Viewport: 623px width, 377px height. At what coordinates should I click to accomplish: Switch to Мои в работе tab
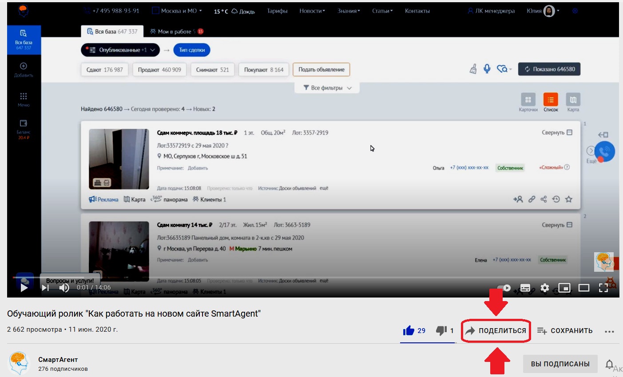(176, 32)
